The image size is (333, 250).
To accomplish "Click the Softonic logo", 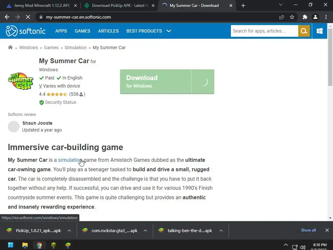I will [25, 31].
